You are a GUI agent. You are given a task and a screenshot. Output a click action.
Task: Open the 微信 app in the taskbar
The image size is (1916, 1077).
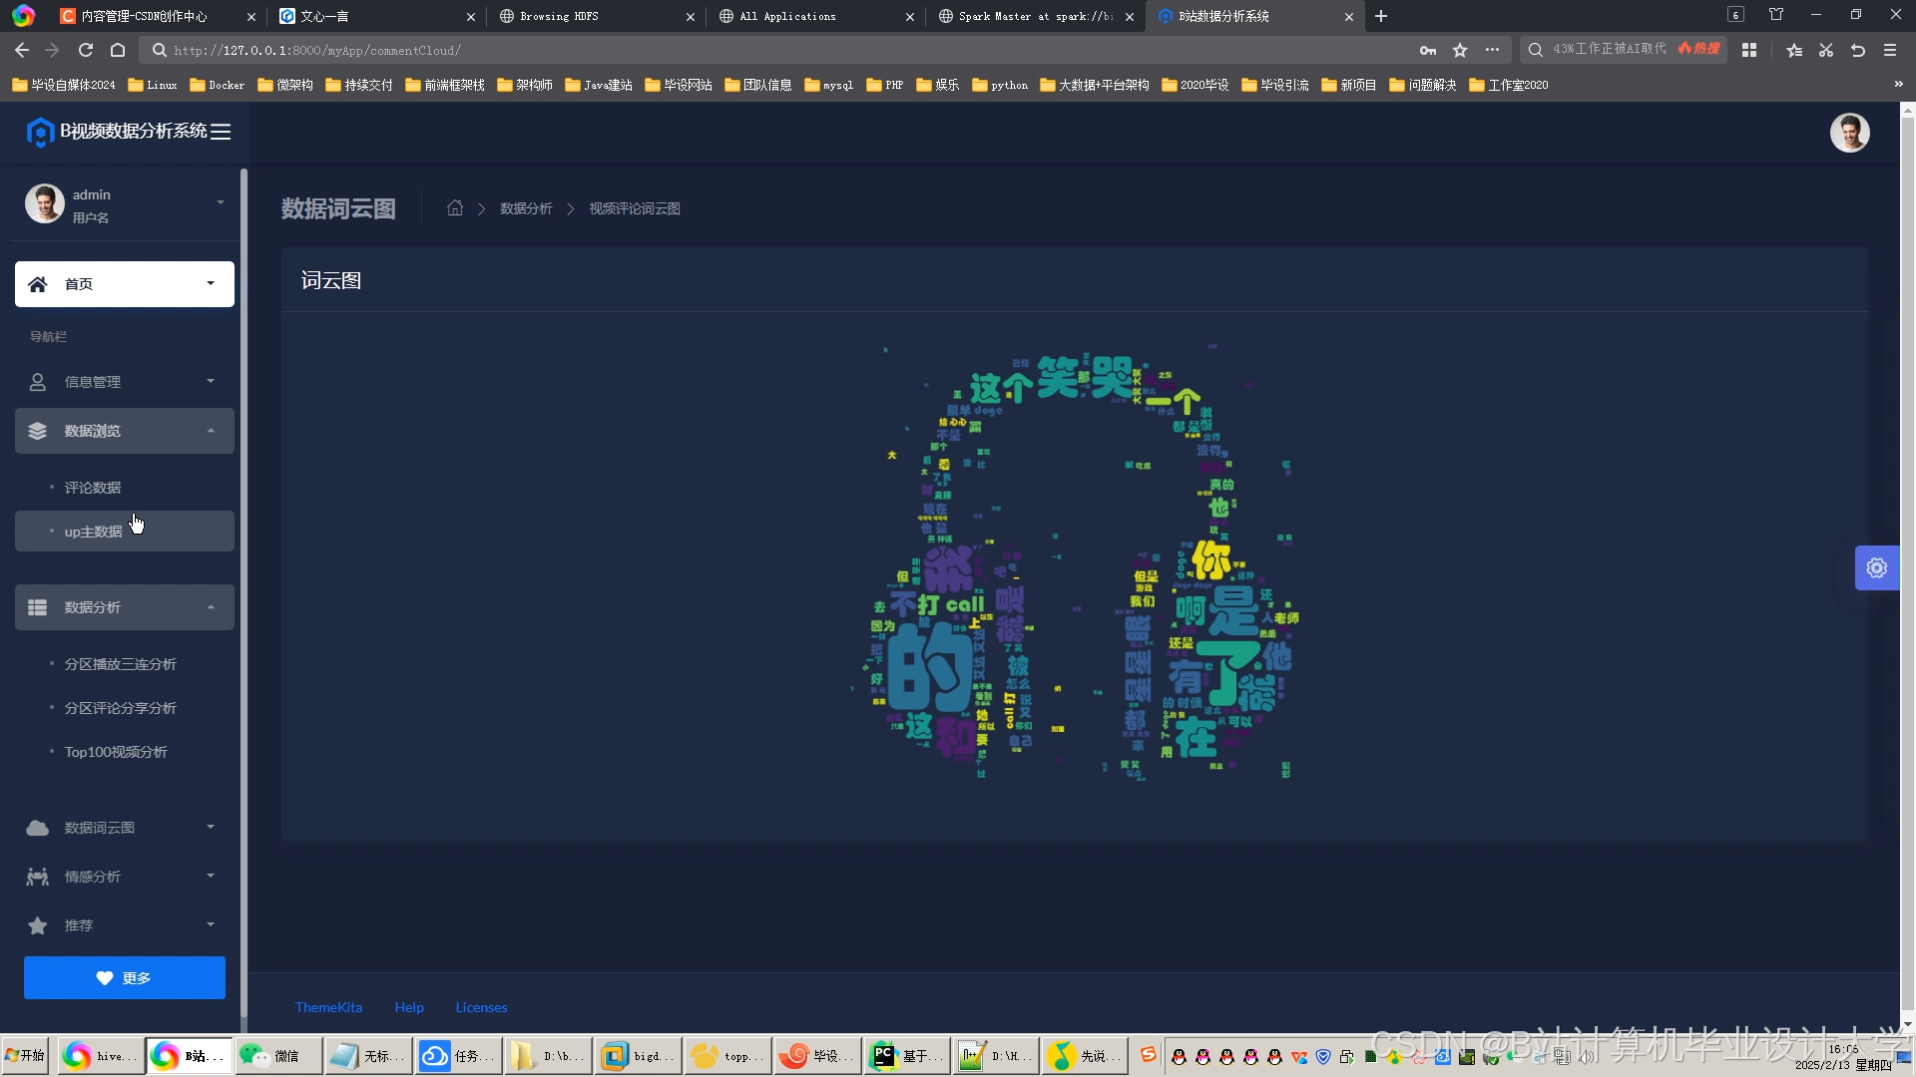point(277,1056)
